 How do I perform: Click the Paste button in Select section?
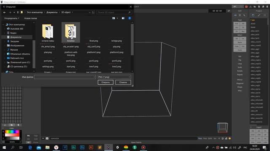[x=240, y=50]
